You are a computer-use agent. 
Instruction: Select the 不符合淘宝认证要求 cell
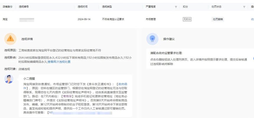(113, 19)
